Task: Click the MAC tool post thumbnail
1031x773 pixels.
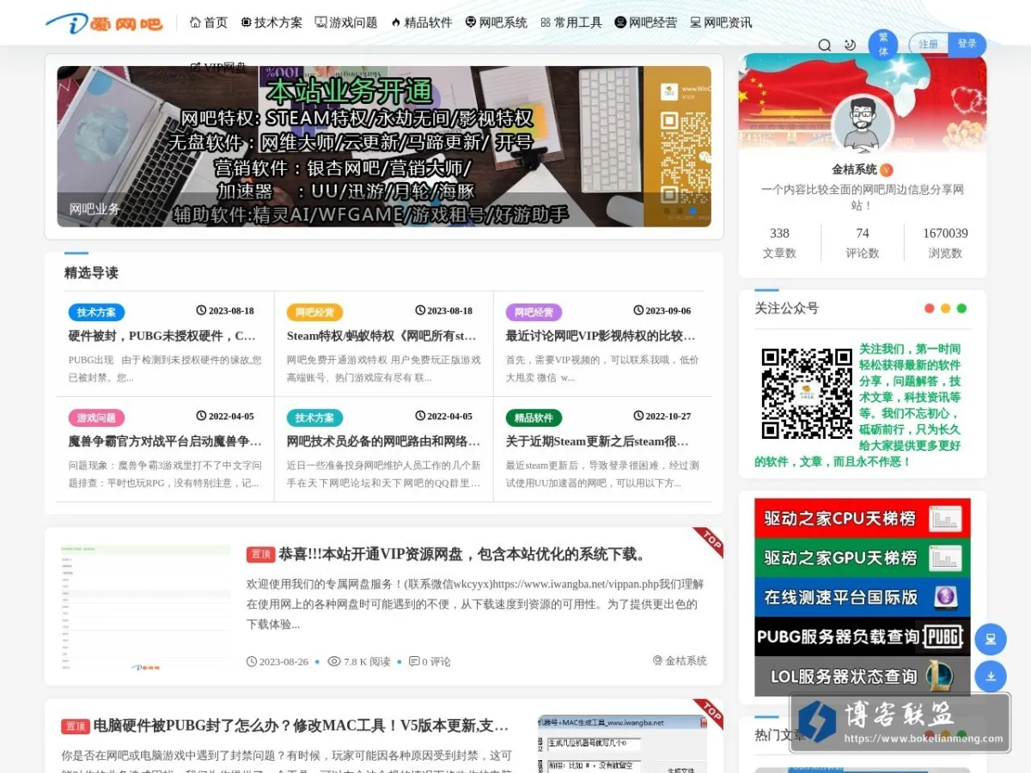Action: (x=622, y=744)
